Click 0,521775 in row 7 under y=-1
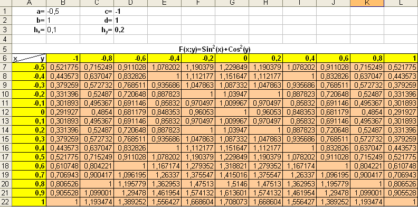 pos(63,67)
